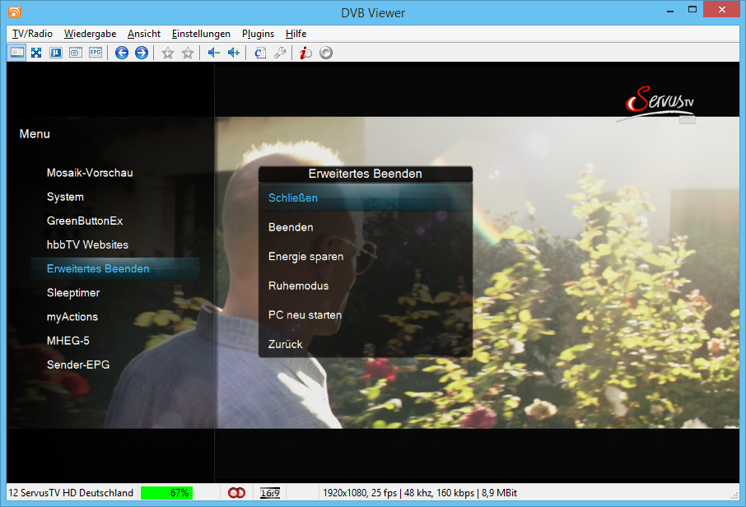This screenshot has height=507, width=746.
Task: Select the highlighted Erweitertes Beenden menu entry
Action: tap(114, 268)
